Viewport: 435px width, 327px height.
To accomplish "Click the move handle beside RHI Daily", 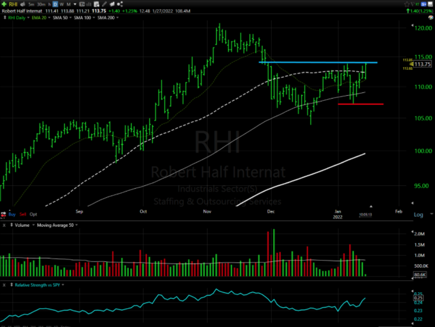I will click(x=5, y=18).
